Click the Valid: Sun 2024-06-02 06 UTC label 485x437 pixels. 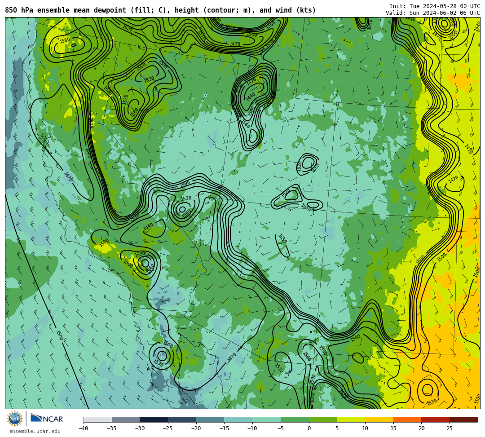click(x=433, y=13)
